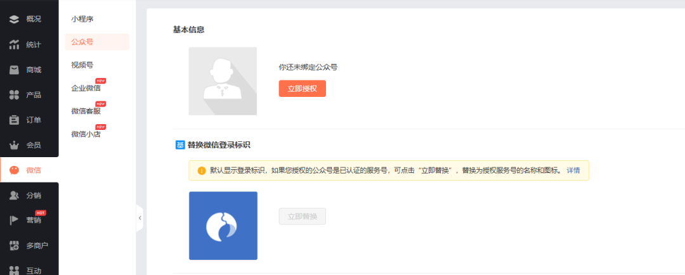The image size is (685, 275).
Task: Click the 替换微信登录标识 heading
Action: pyautogui.click(x=219, y=145)
